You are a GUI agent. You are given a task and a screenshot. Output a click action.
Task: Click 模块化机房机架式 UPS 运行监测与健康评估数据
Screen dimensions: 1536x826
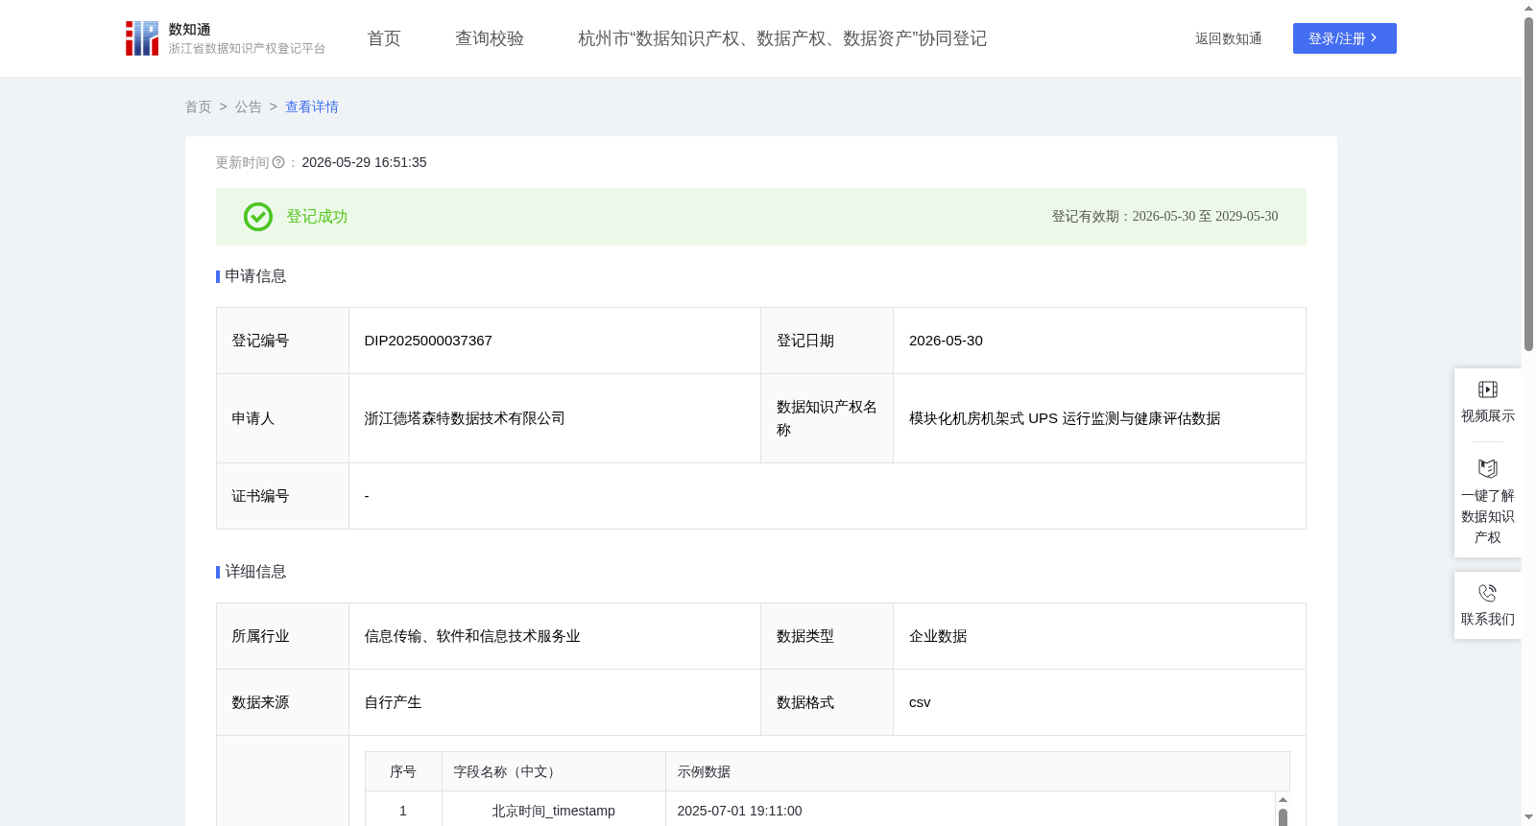(x=1065, y=418)
